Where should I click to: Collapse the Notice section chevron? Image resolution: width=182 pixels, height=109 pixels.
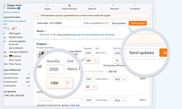(45, 31)
